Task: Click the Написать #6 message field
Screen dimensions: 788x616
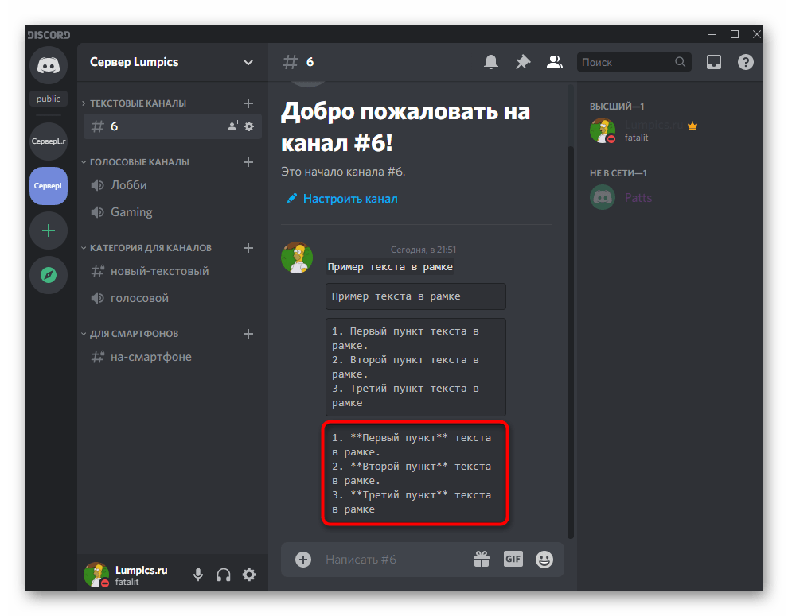Action: (x=395, y=559)
